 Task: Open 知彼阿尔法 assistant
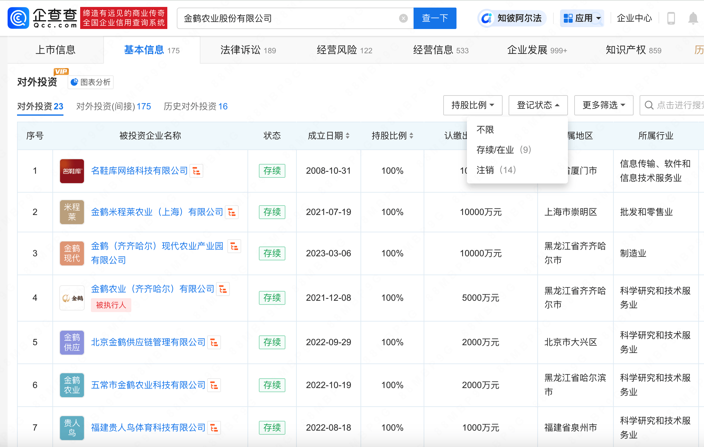[512, 18]
